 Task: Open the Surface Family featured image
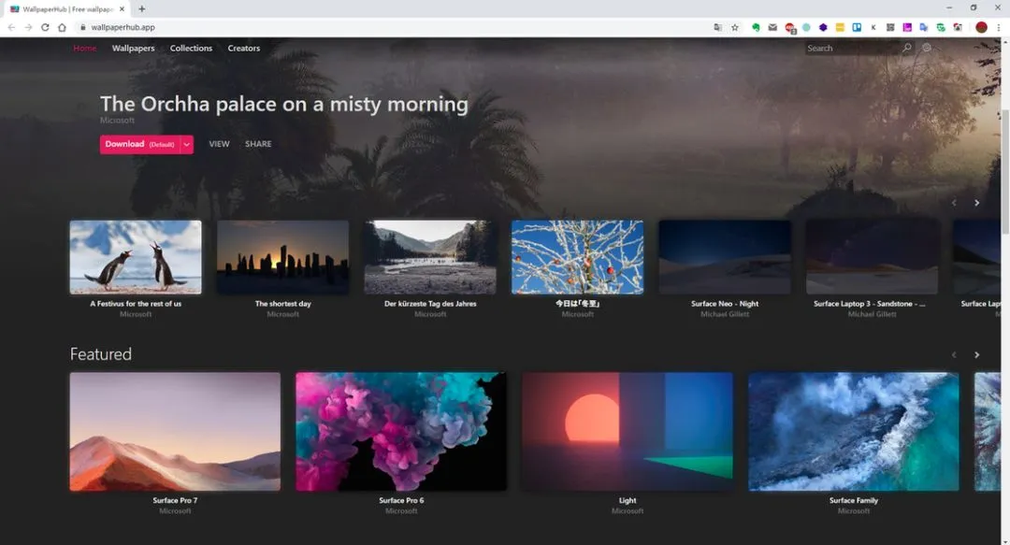[x=854, y=432]
